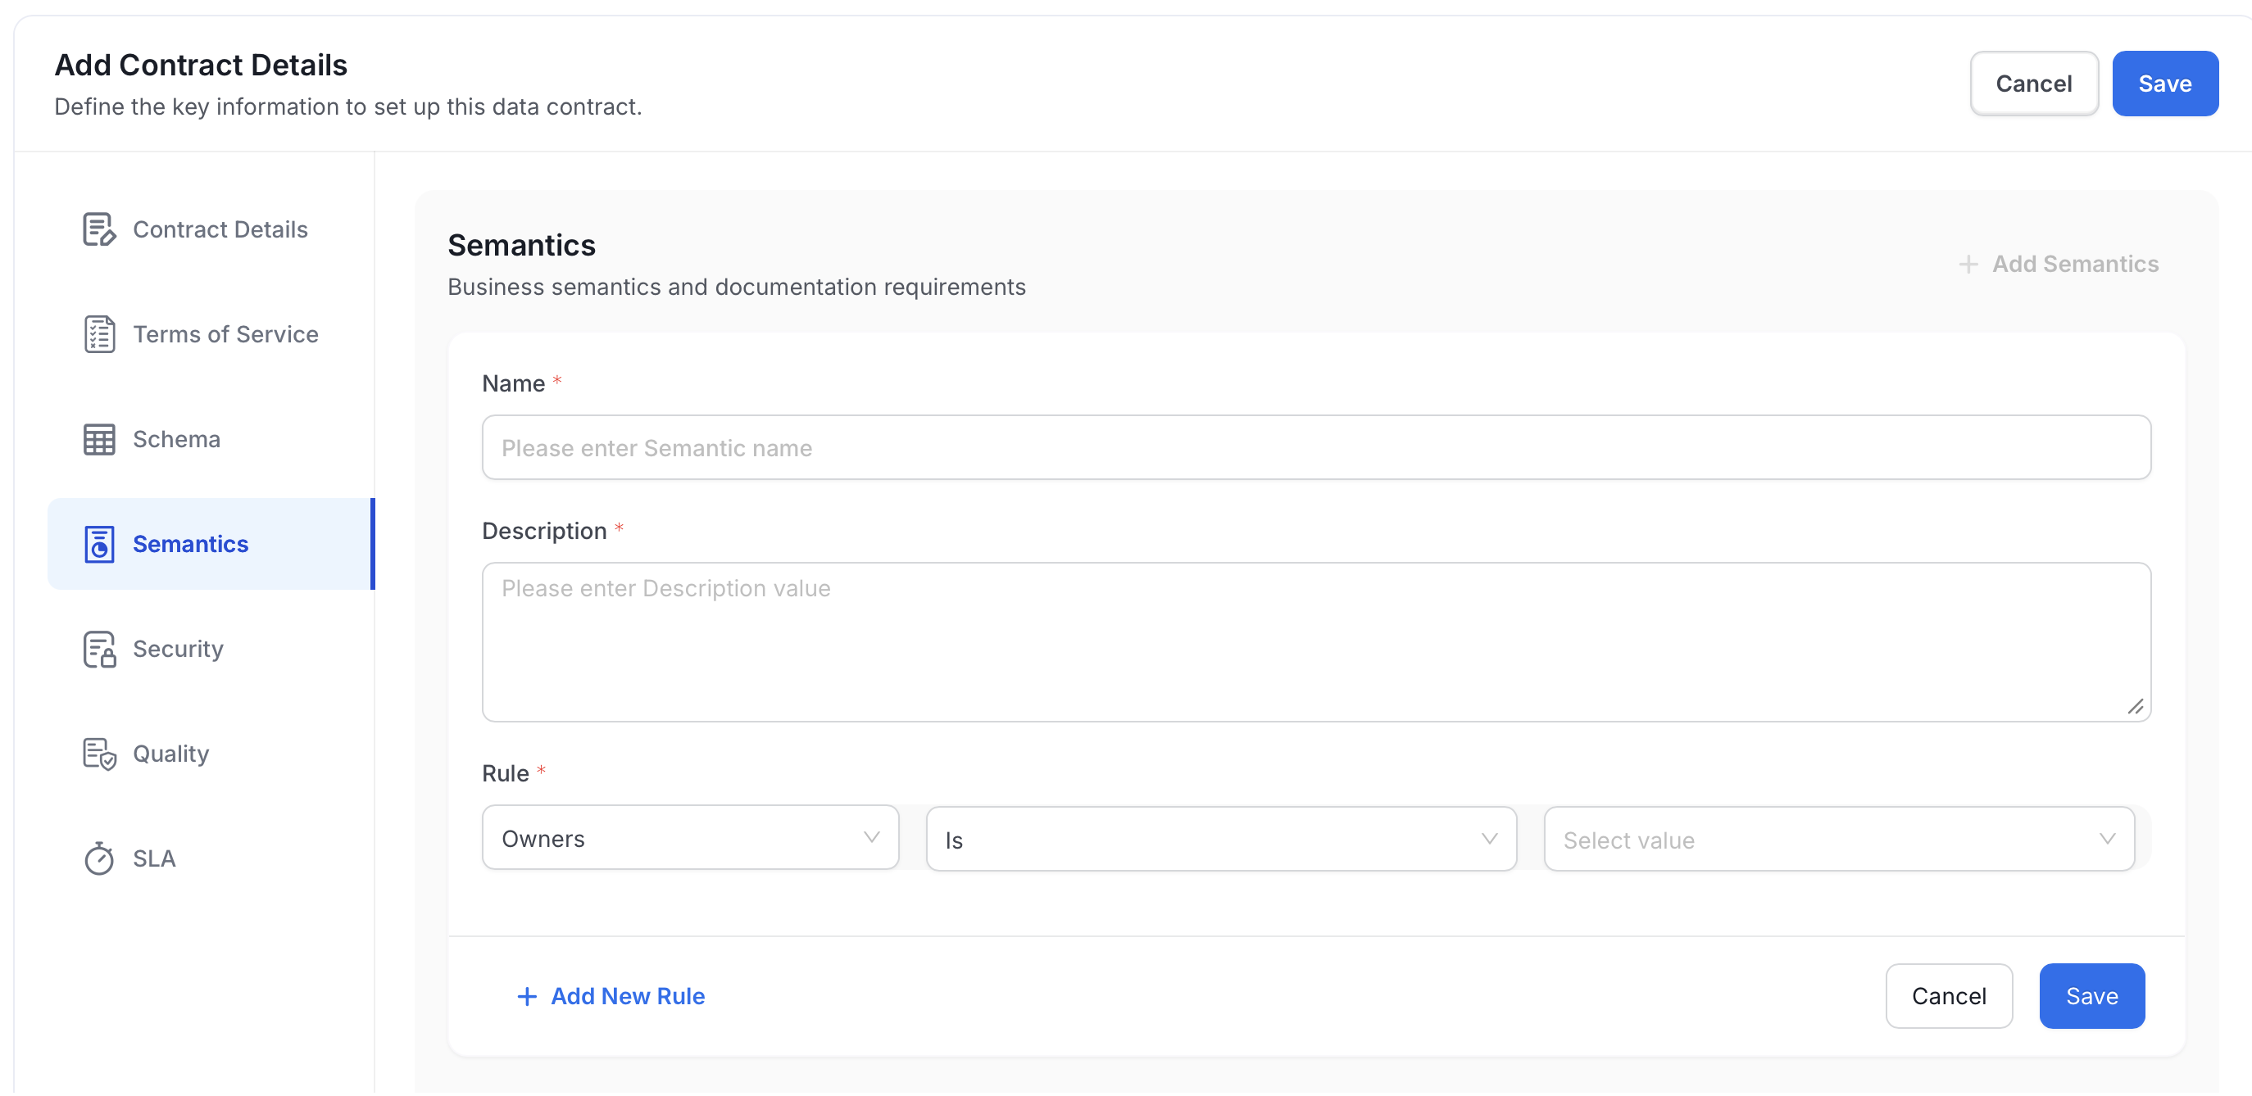Open the Owners rule field dropdown

point(690,838)
